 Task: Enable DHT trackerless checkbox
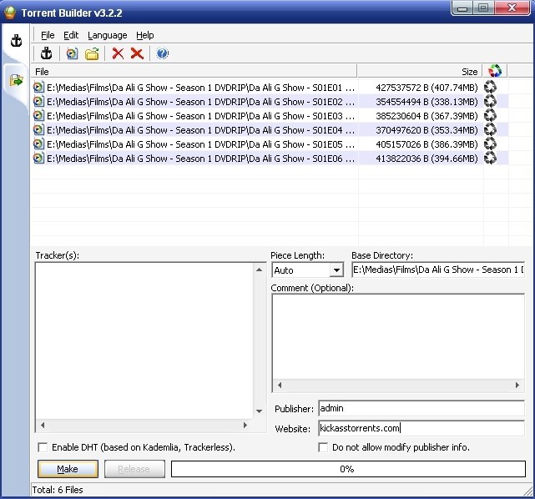[x=43, y=447]
